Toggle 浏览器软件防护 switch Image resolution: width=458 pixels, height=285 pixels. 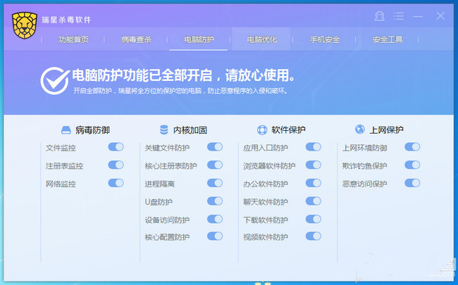(313, 165)
